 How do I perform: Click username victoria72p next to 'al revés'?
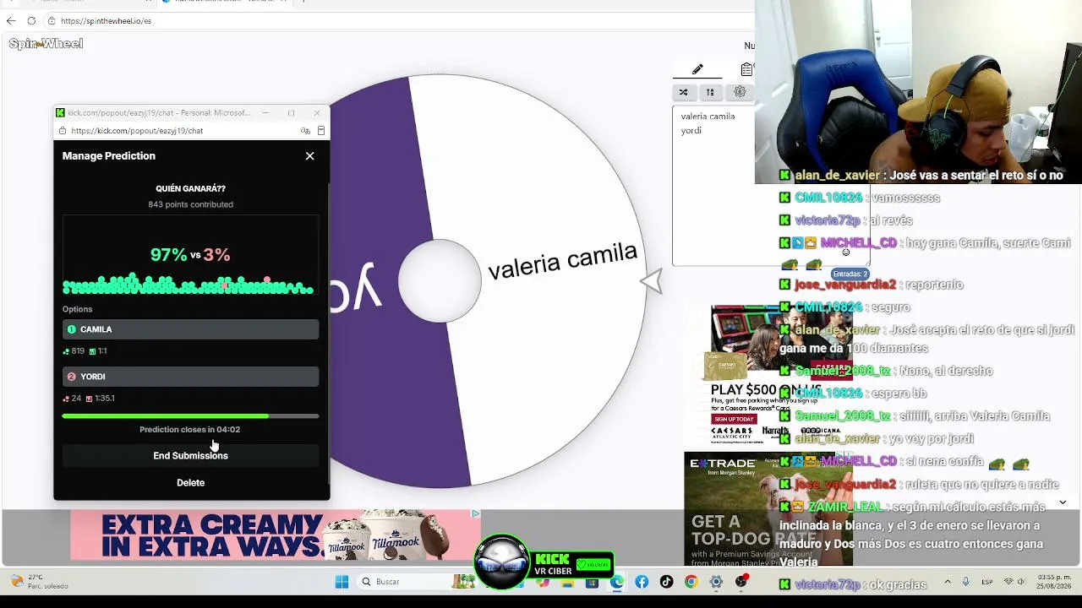(828, 220)
